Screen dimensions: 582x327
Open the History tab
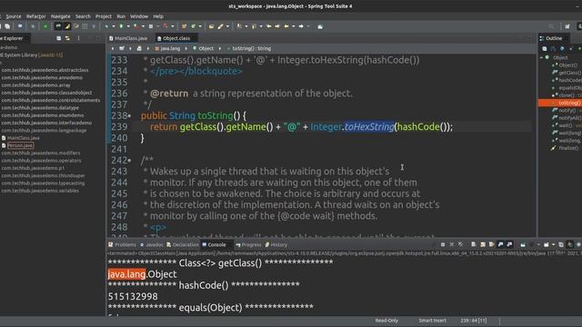tap(276, 244)
